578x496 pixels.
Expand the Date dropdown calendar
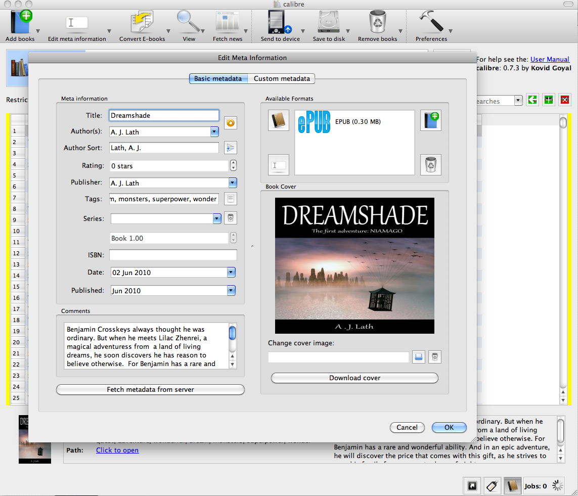pos(231,273)
